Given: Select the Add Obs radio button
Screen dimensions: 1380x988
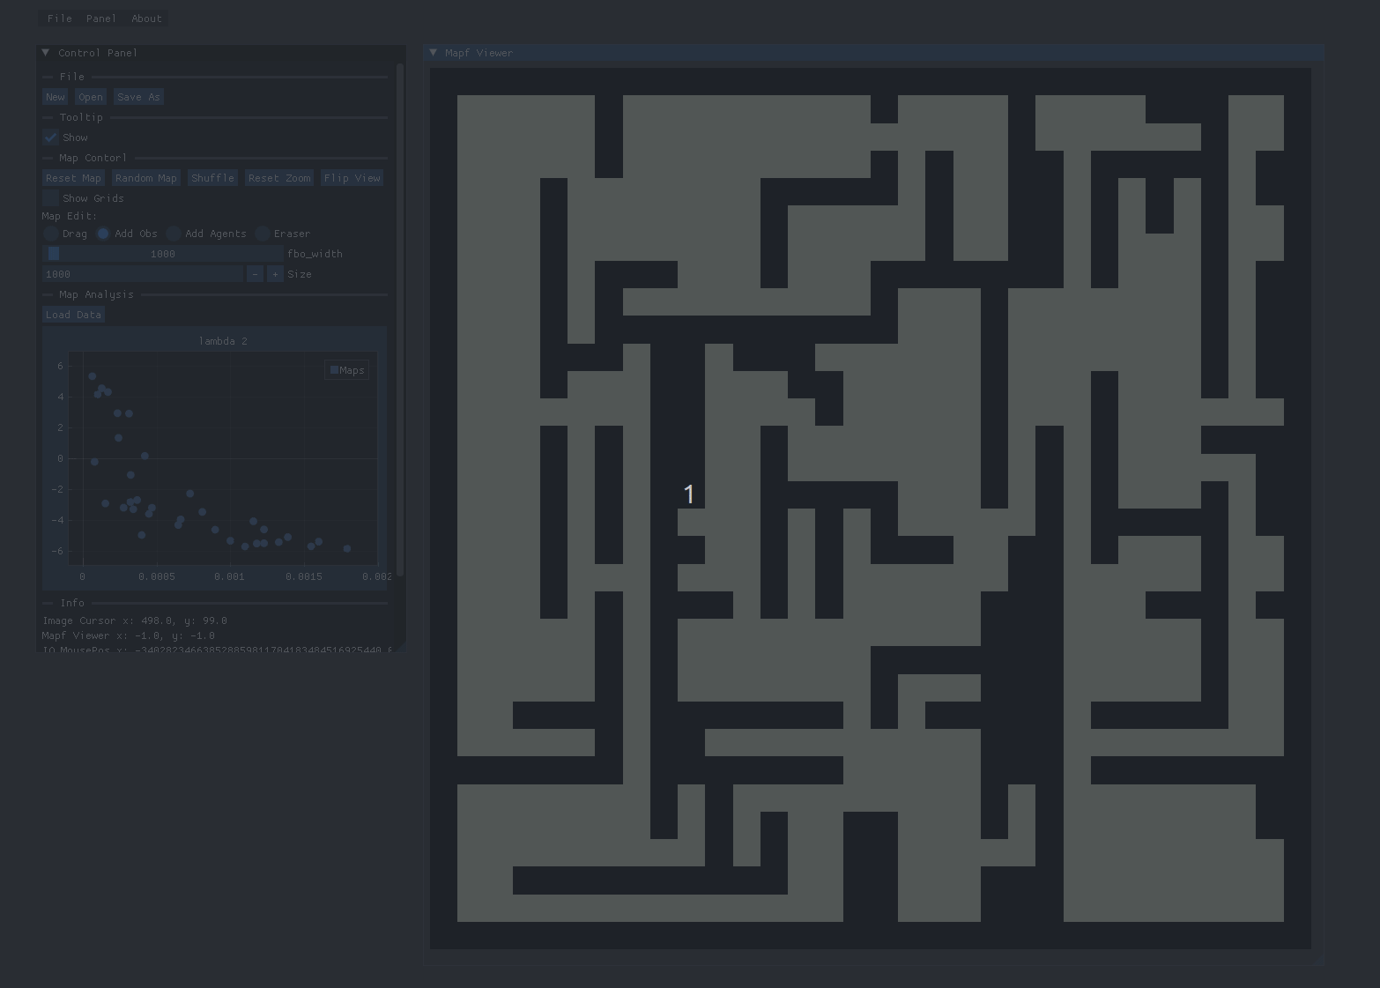Looking at the screenshot, I should (x=103, y=234).
